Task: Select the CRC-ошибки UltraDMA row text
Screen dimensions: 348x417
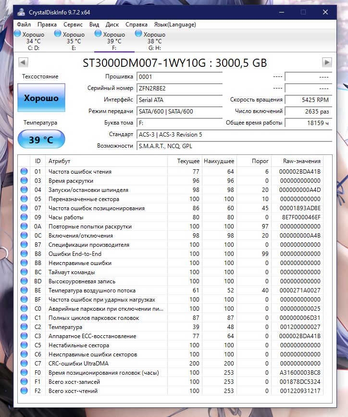Action: (78, 363)
